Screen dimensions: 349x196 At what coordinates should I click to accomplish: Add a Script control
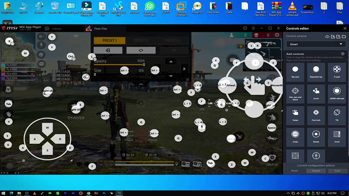(295, 137)
